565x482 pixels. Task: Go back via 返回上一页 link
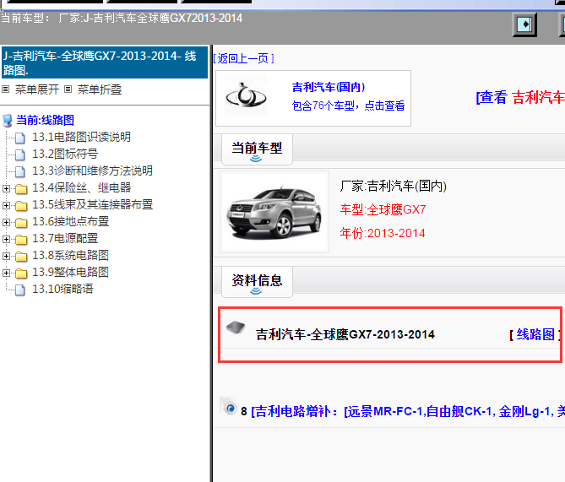pos(243,58)
